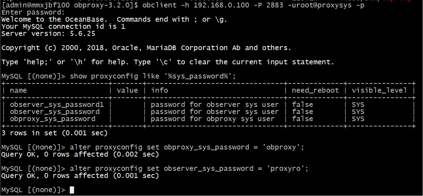
Task: Click the Query OK line showing 0.002 sec
Action: (80, 155)
